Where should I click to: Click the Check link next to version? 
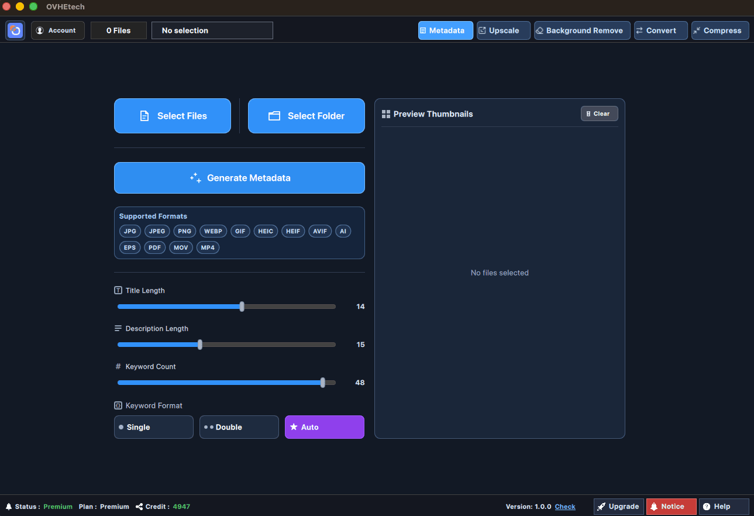coord(564,506)
